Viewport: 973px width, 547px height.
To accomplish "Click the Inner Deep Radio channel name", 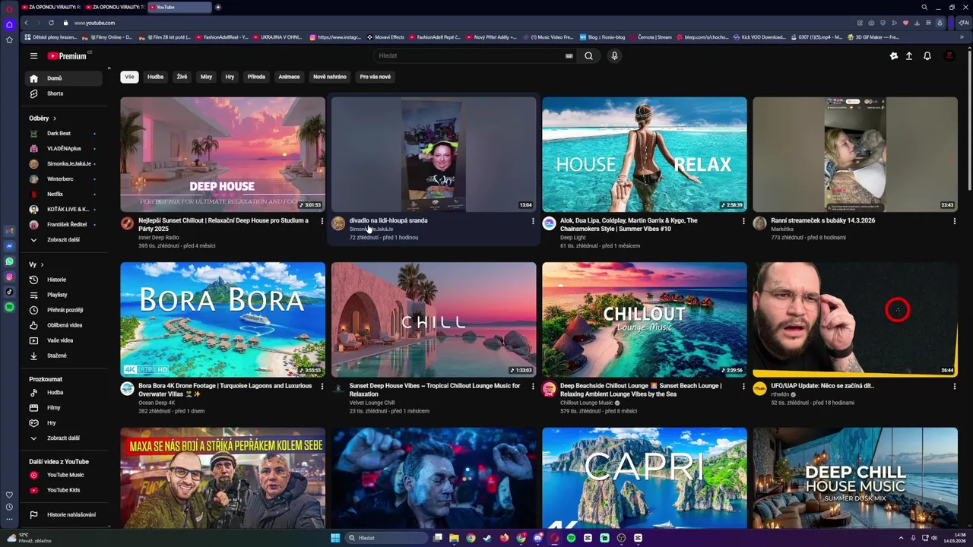I will coord(159,238).
